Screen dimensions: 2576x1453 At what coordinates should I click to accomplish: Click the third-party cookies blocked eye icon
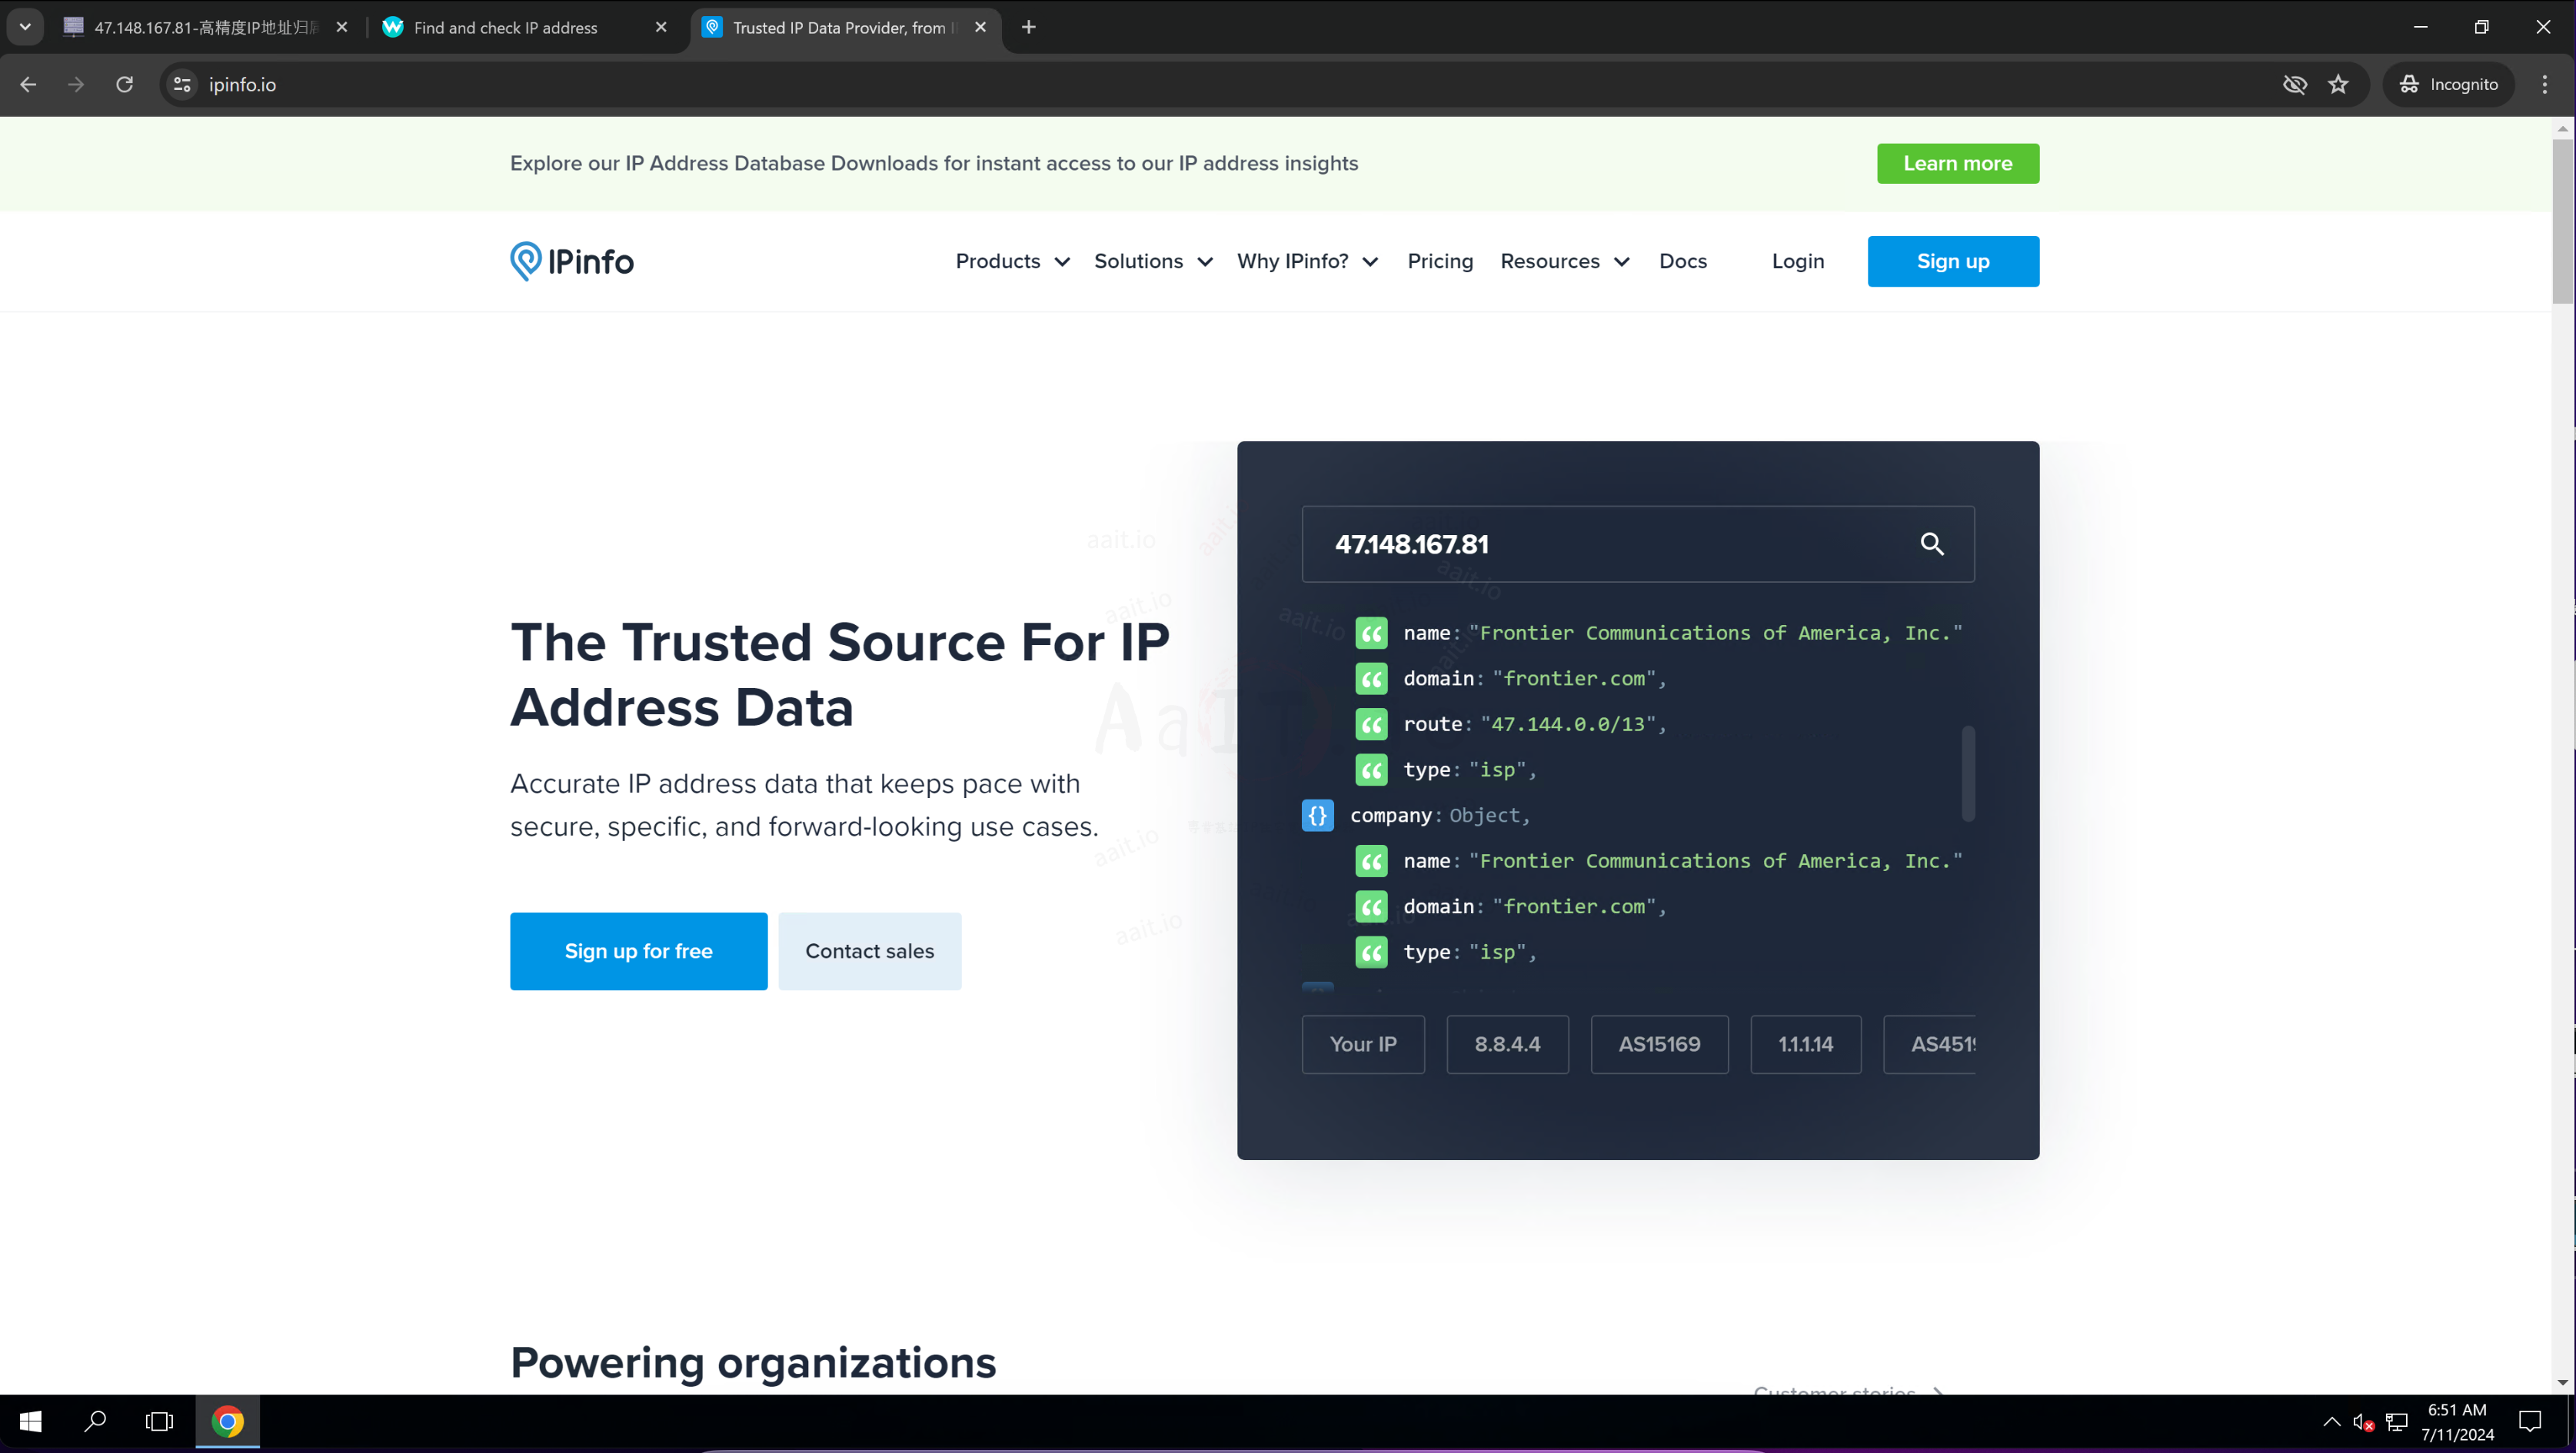[x=2294, y=84]
